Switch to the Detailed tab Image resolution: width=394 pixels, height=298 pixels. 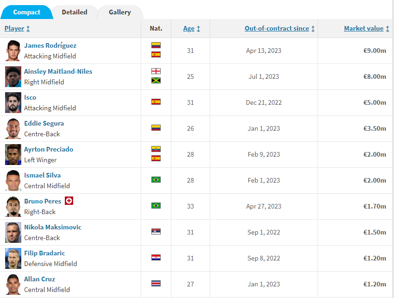pyautogui.click(x=74, y=12)
